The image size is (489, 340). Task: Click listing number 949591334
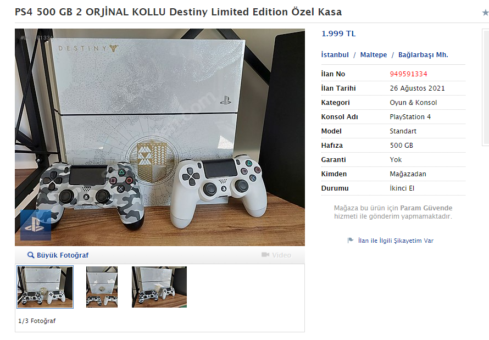point(408,74)
